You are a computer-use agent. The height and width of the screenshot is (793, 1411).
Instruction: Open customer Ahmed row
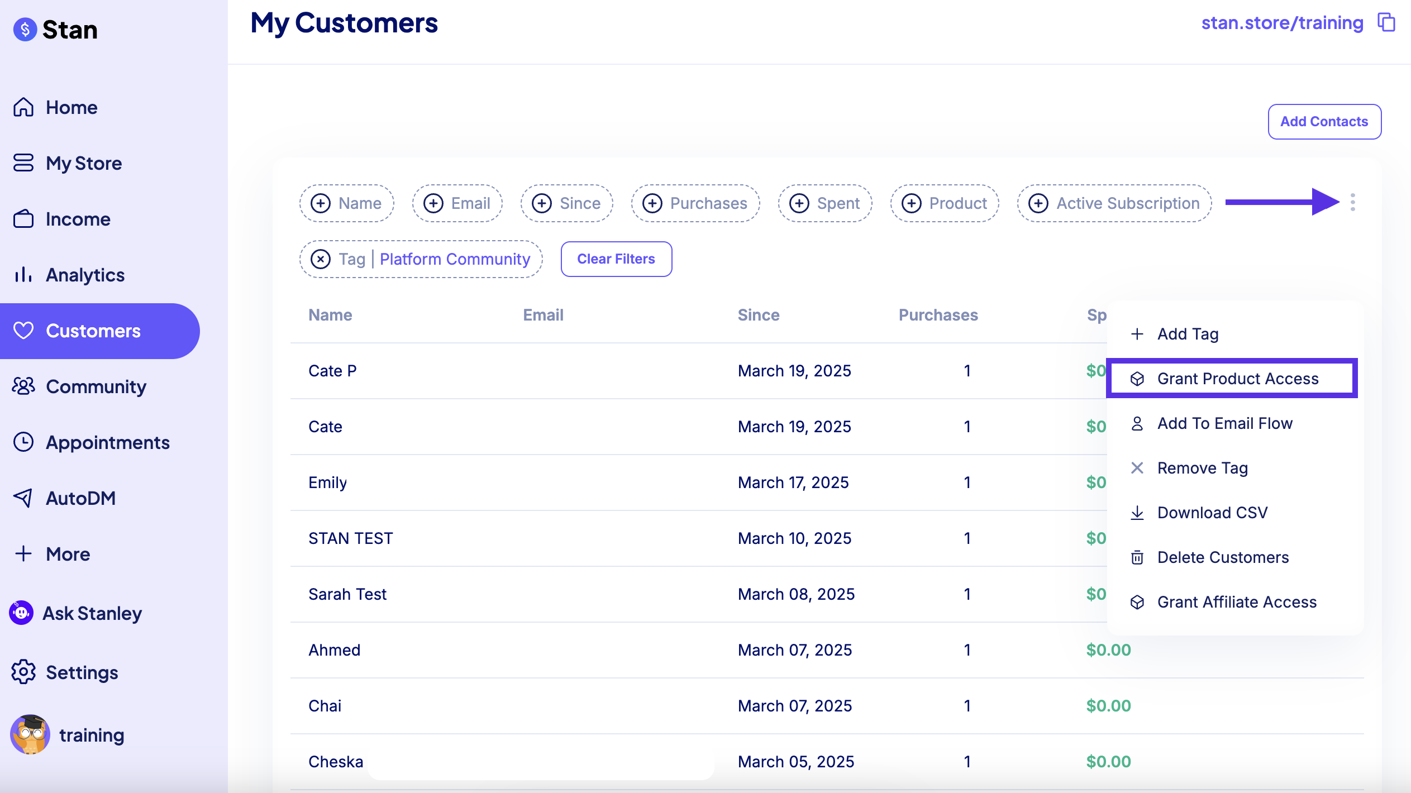827,650
